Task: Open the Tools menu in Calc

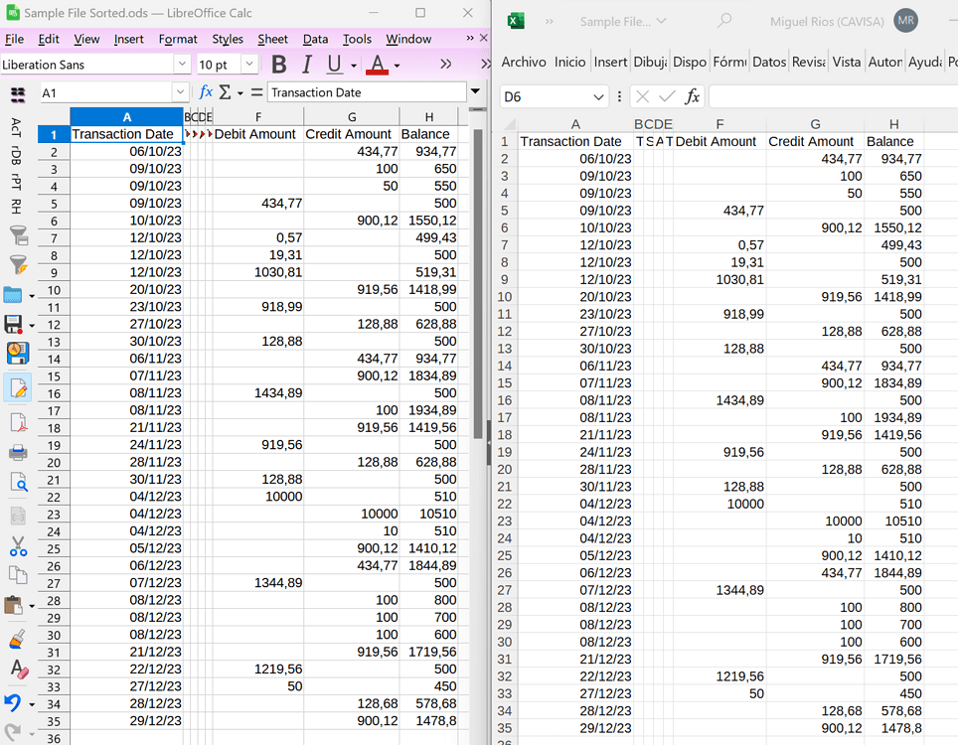Action: click(357, 39)
